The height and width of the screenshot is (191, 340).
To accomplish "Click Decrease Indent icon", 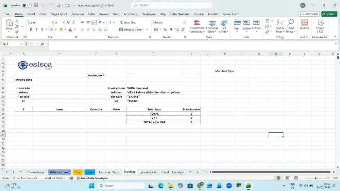I will pos(100,30).
